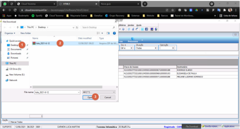Image resolution: width=240 pixels, height=129 pixels.
Task: Click the Twitter icon in app toolbar
Action: coord(142,29)
